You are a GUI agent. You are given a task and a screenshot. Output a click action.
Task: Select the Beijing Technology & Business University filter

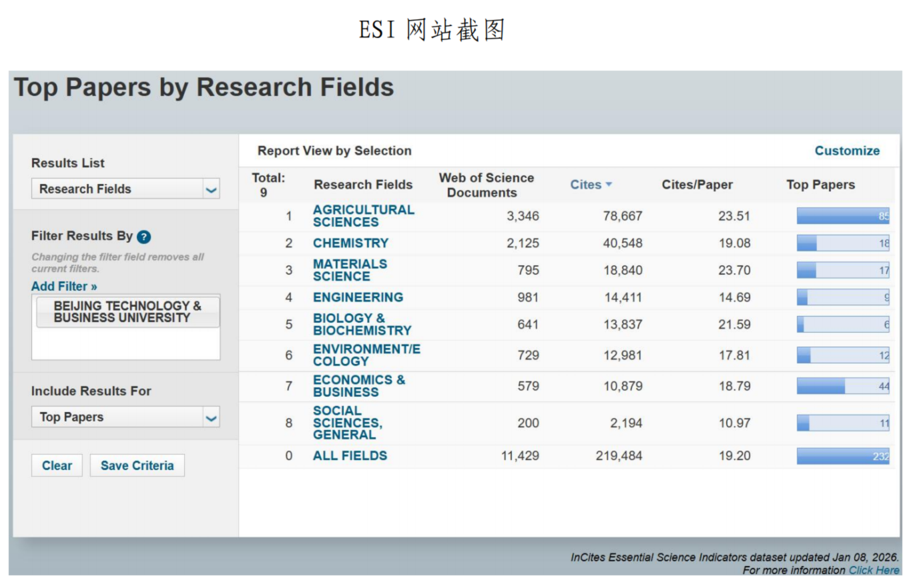[x=127, y=312]
